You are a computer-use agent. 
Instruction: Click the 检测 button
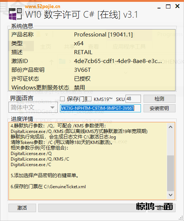[159, 99]
